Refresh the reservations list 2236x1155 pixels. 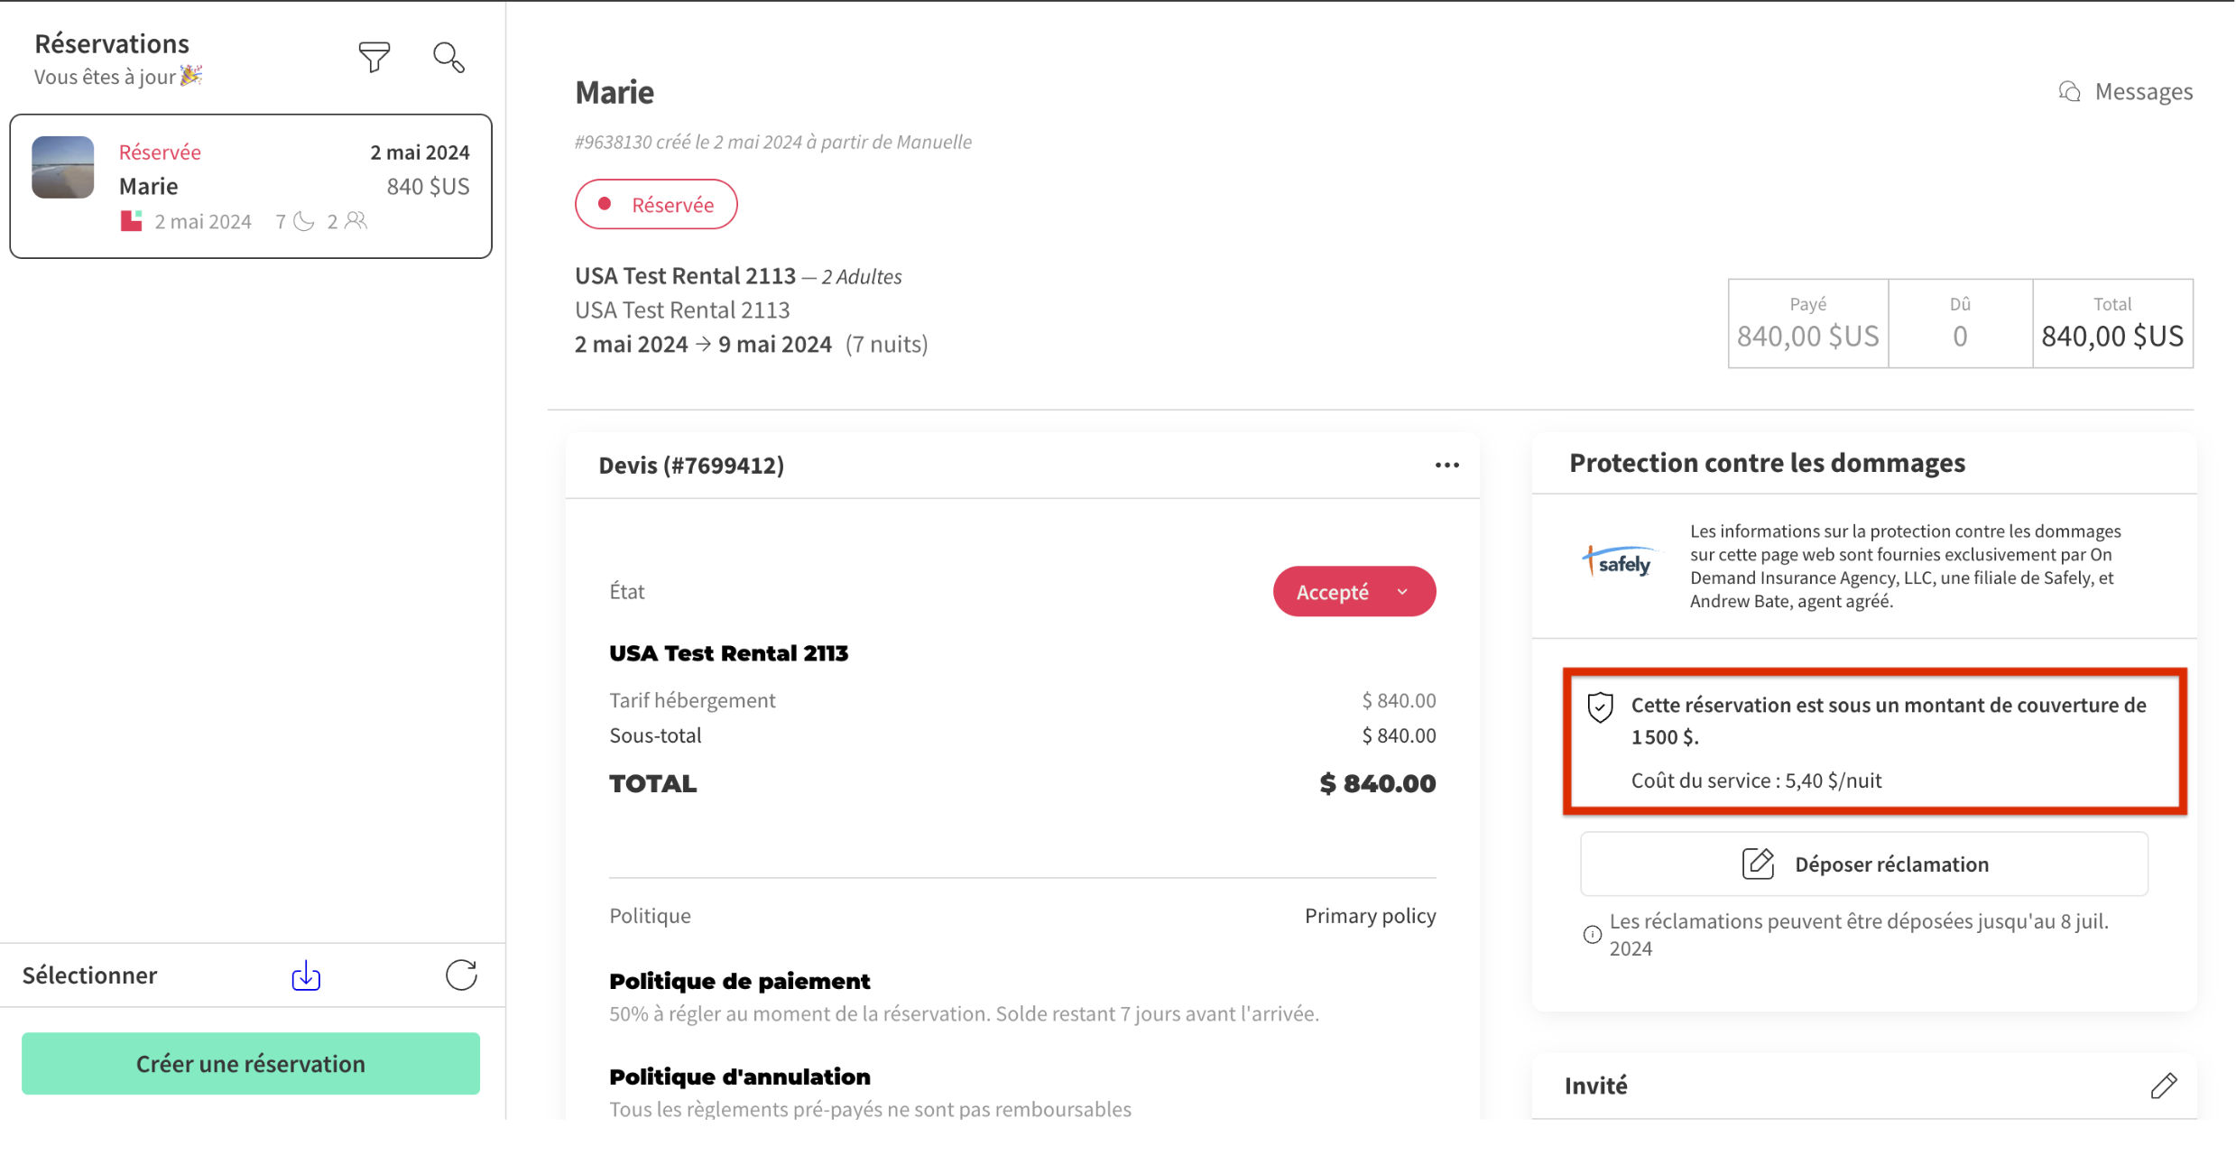(x=461, y=975)
